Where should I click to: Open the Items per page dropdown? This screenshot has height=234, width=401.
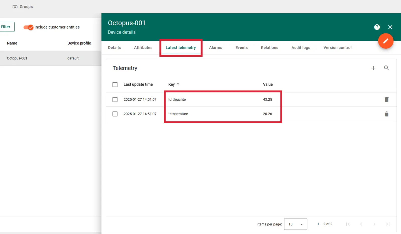[295, 224]
